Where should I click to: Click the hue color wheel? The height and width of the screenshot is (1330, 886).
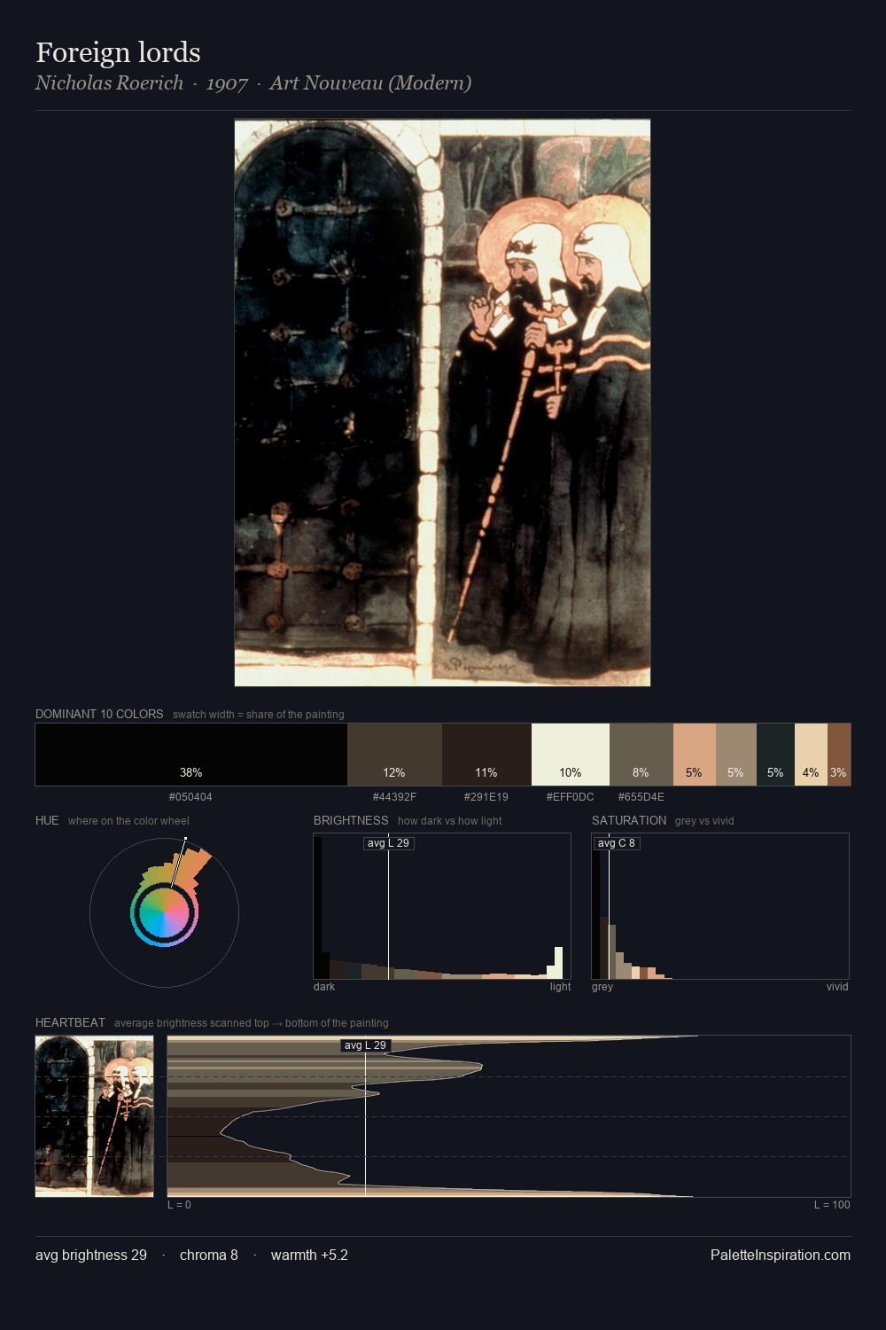[x=164, y=912]
